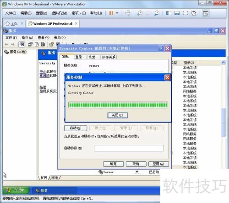The image size is (229, 203).
Task: Click the 启动(S) button
Action: [76, 128]
